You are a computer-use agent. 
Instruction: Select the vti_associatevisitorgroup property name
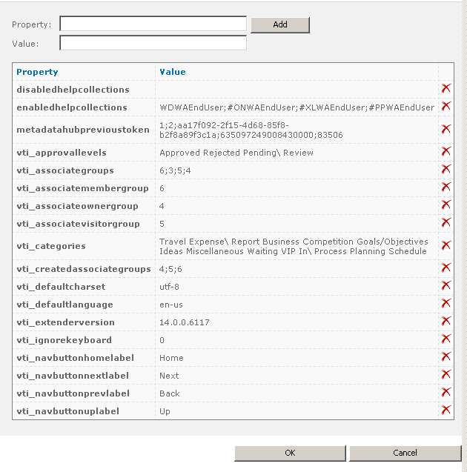pos(78,224)
